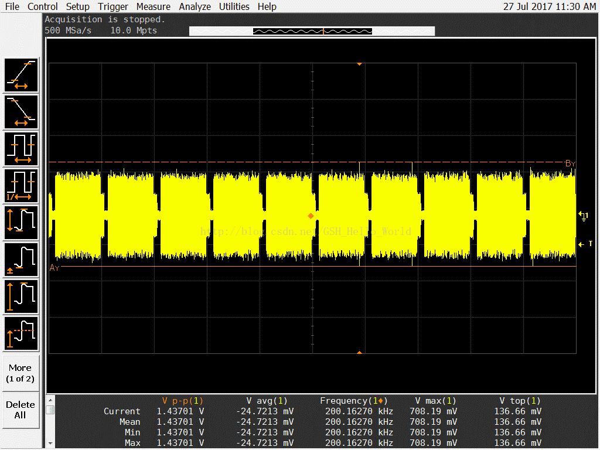Click Current V top value 136.66 mV
Image resolution: width=600 pixels, height=450 pixels.
[518, 411]
